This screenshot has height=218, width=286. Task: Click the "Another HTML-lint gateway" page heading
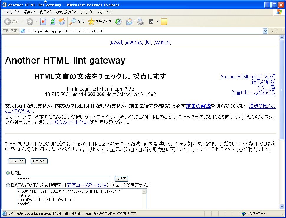click(65, 60)
